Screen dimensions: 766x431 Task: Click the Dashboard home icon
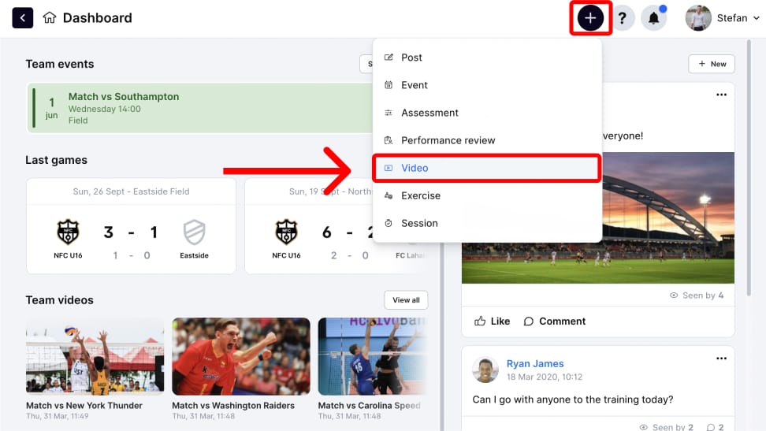click(50, 17)
